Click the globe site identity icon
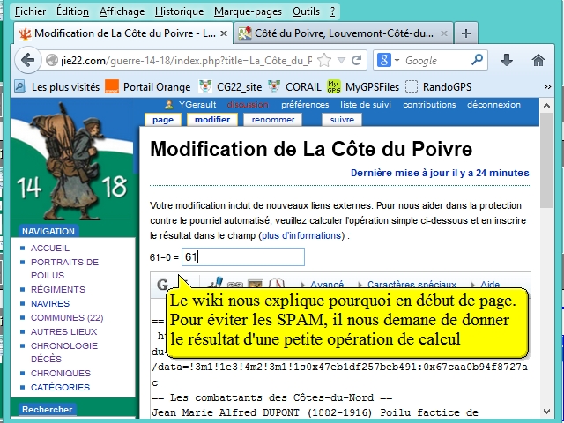 [52, 60]
